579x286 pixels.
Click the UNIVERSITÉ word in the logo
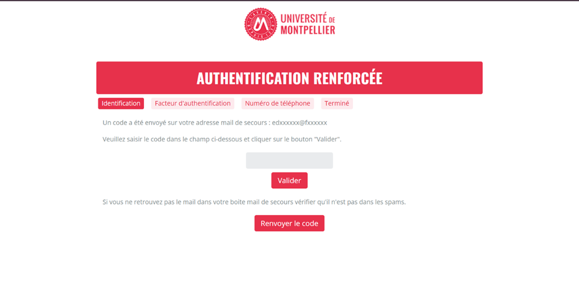tap(303, 19)
